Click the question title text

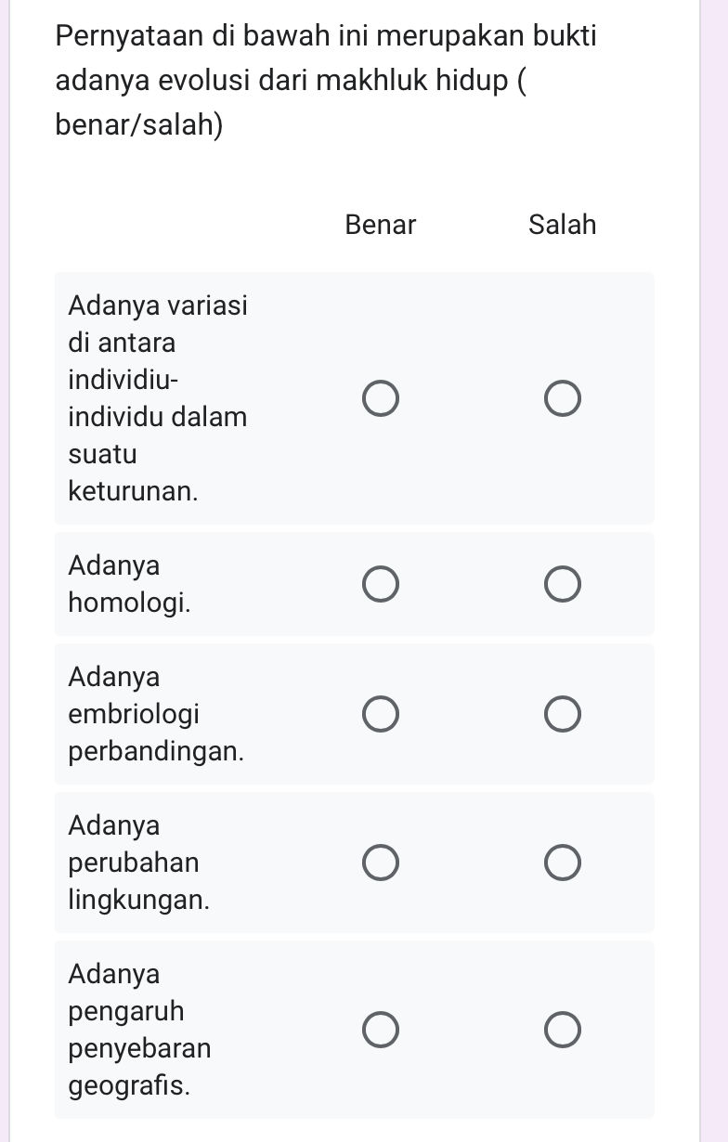point(325,79)
